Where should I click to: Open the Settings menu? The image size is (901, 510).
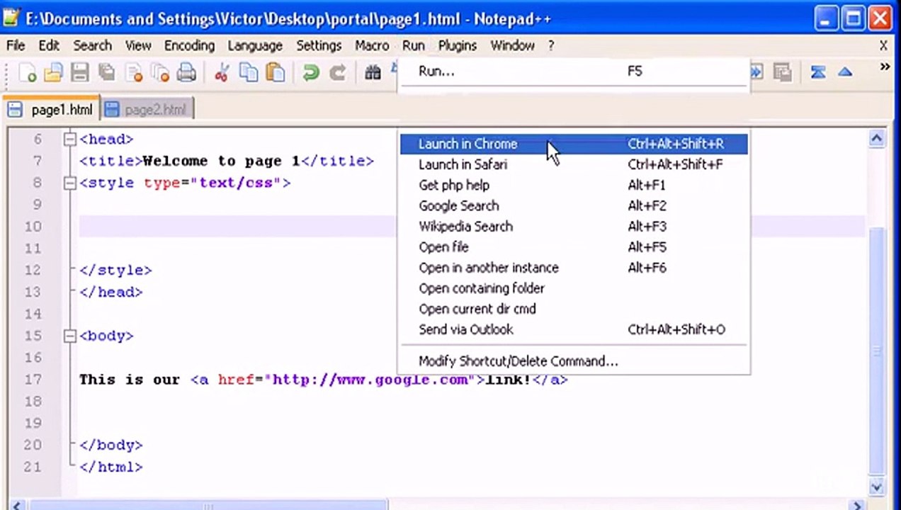319,45
